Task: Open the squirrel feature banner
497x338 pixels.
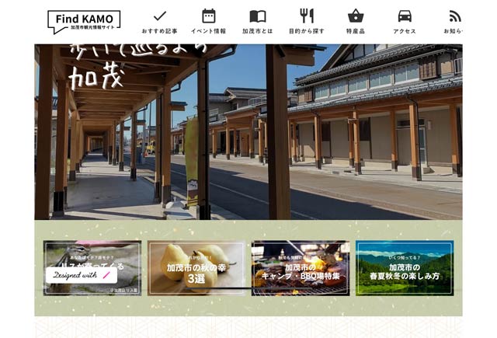Action: click(92, 268)
